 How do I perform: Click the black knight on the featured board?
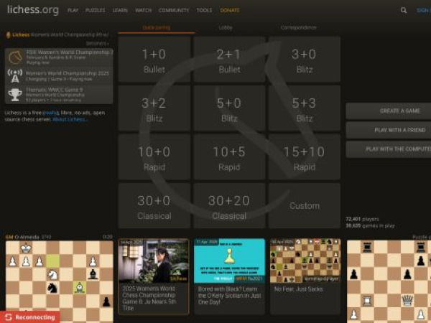pos(52,288)
